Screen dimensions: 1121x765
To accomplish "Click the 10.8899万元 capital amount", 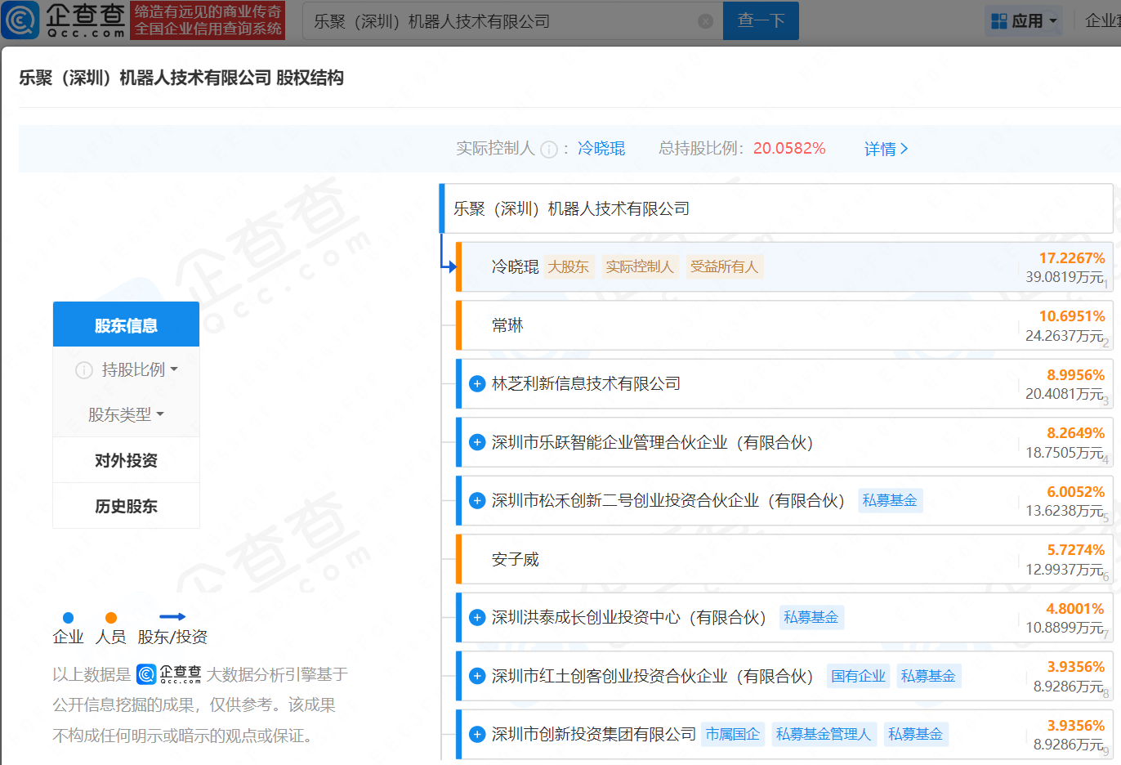I will [1065, 628].
